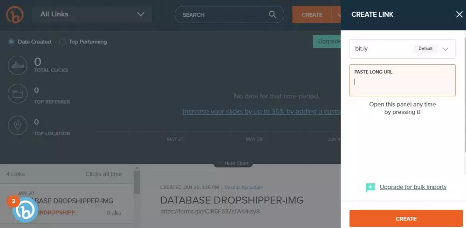Viewport: 466px width, 228px height.
Task: Click the link list scrollbar
Action: tap(137, 182)
